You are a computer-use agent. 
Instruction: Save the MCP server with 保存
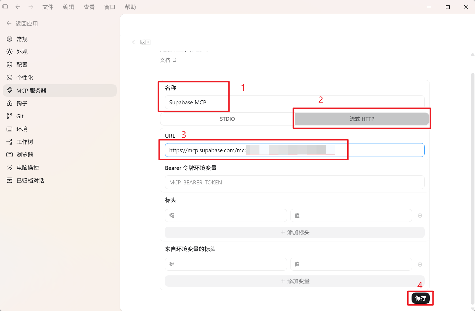click(x=420, y=298)
